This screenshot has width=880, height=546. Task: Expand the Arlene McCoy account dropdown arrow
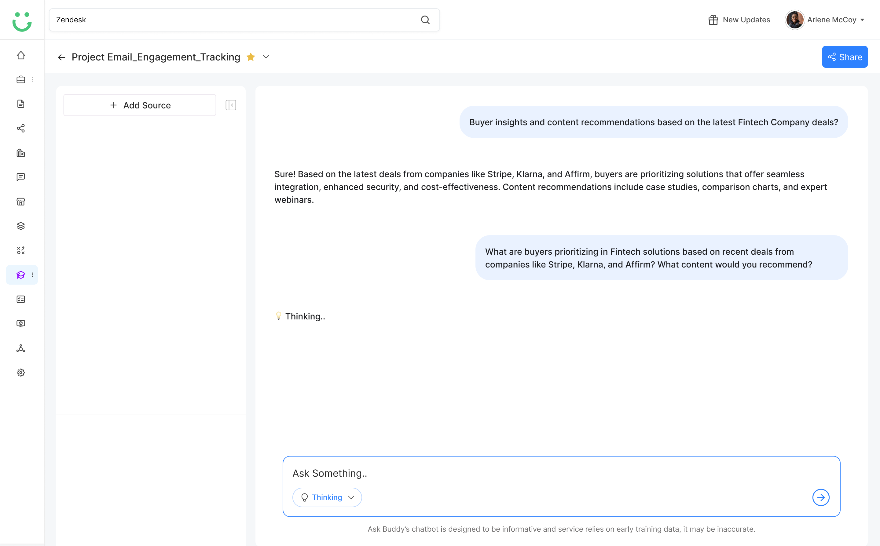(862, 20)
